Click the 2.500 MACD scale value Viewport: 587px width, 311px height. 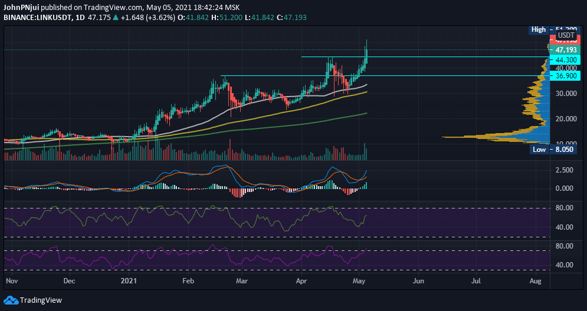pos(564,170)
